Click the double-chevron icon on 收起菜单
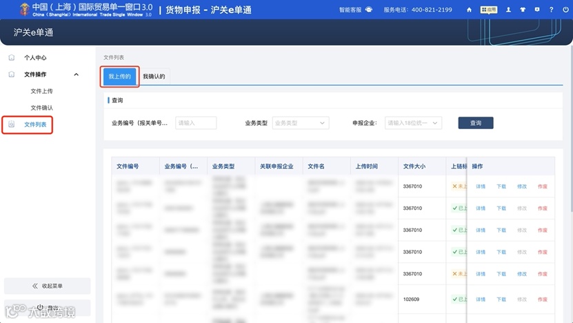The image size is (573, 323). (35, 286)
